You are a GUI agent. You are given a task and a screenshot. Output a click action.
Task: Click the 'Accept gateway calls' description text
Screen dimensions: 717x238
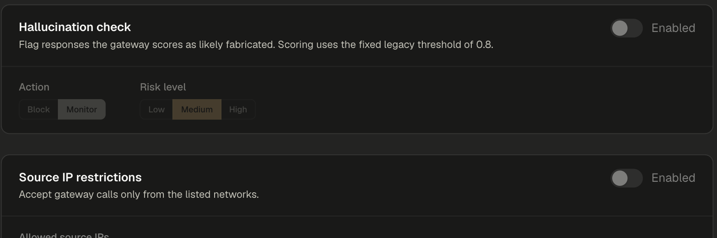point(139,195)
